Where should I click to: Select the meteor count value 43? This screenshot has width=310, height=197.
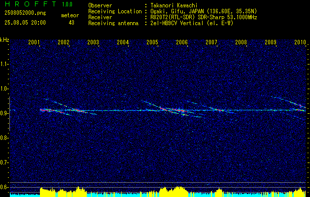(x=71, y=23)
